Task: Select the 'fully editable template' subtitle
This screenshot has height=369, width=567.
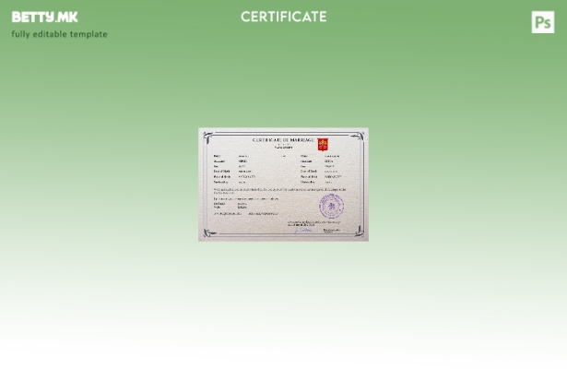Action: coord(59,34)
